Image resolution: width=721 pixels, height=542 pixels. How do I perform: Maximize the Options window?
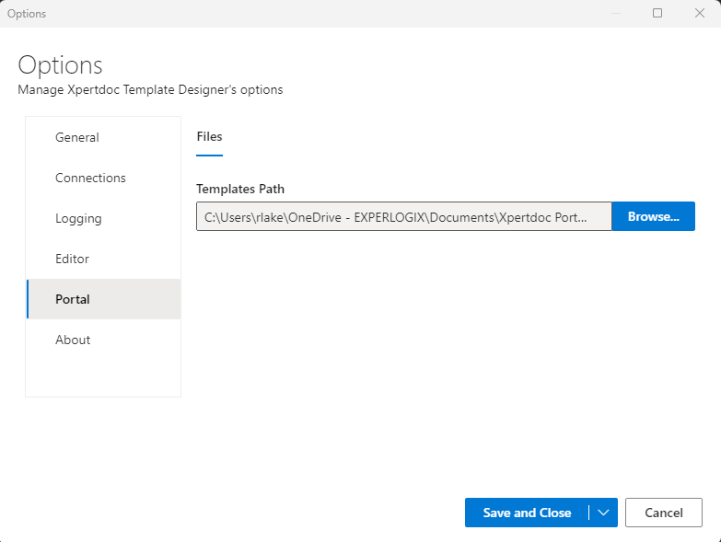pos(657,13)
